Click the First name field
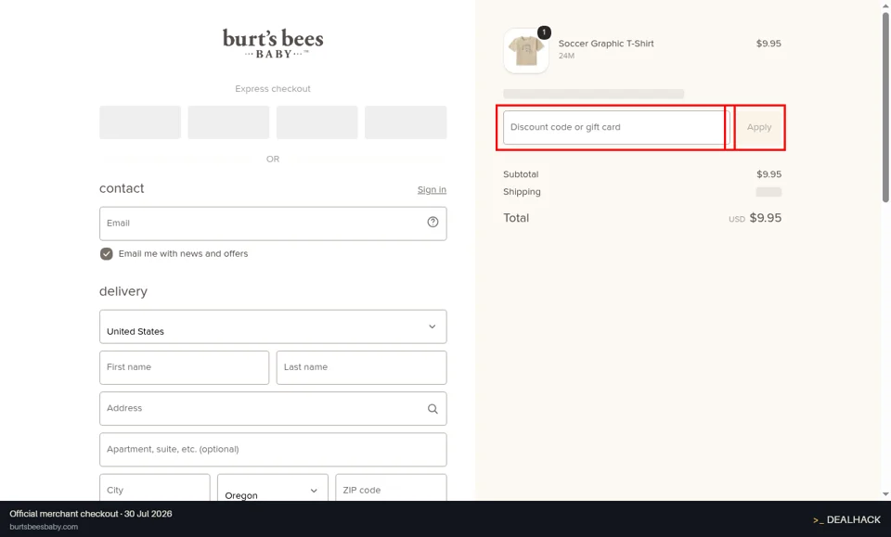Viewport: 891px width, 537px height. coord(184,367)
